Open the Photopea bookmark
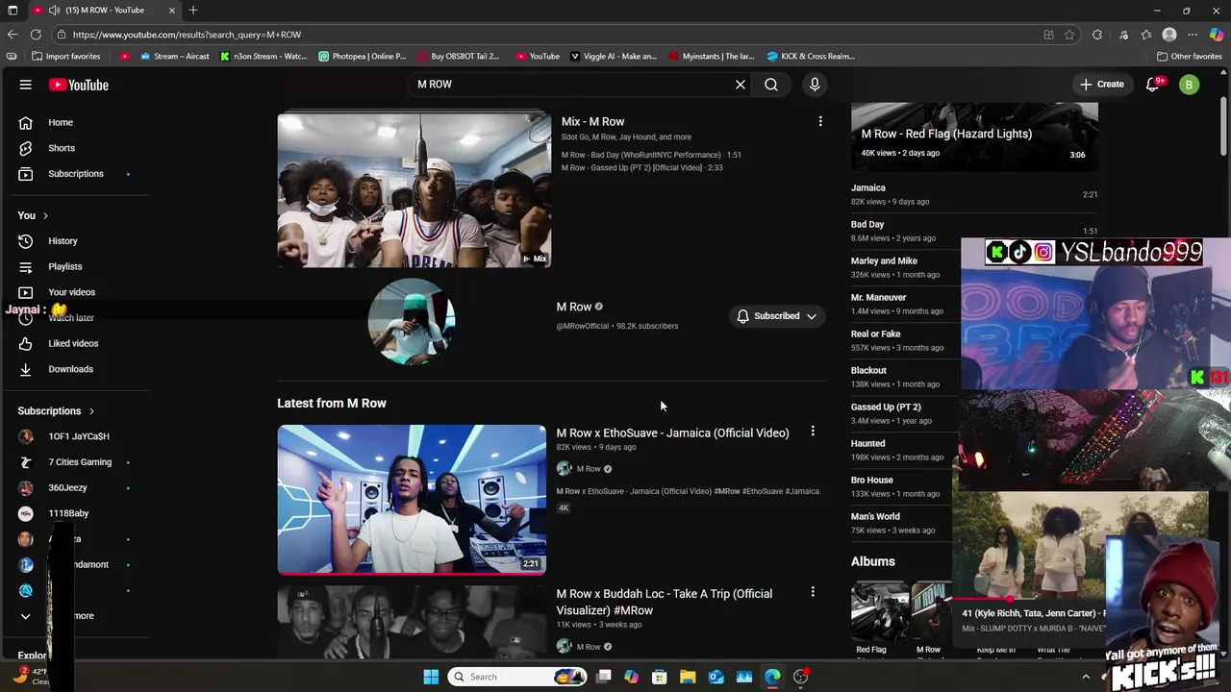This screenshot has height=692, width=1231. coord(363,56)
